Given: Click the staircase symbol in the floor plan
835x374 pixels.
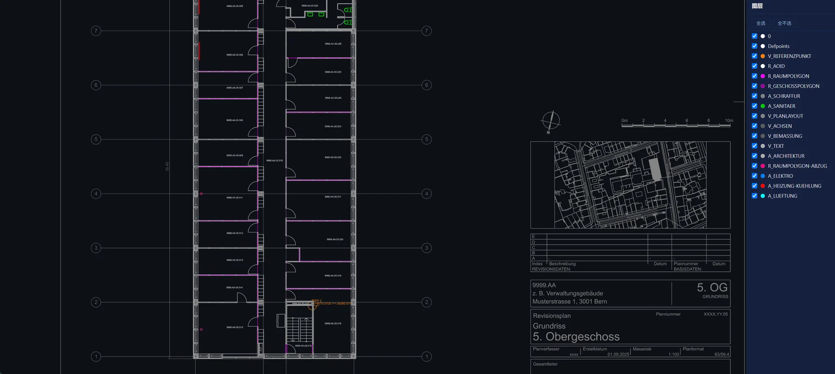Looking at the screenshot, I should pos(299,329).
